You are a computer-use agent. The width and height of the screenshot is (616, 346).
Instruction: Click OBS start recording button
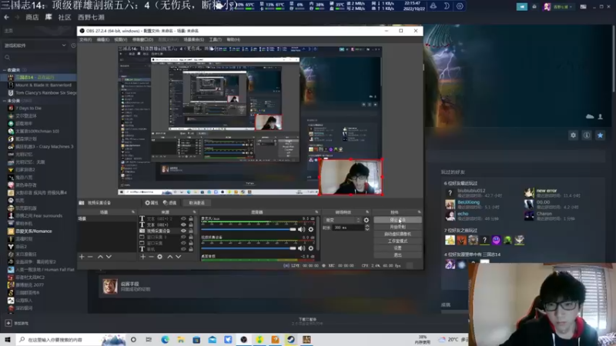(x=397, y=227)
